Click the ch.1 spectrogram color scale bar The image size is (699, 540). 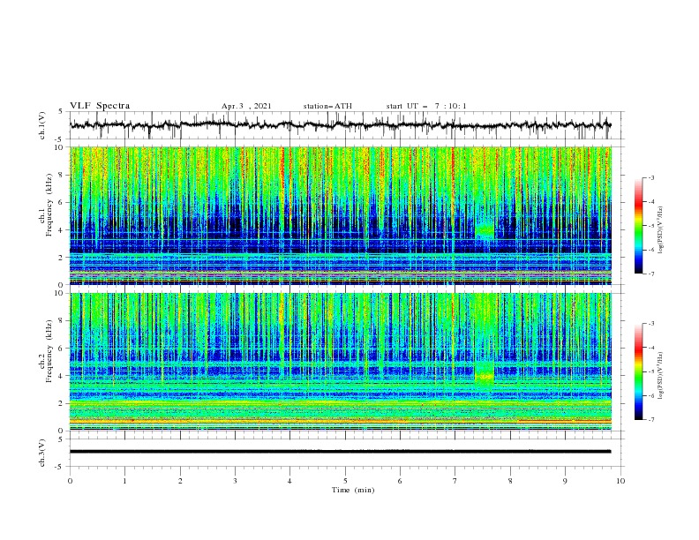[x=639, y=226]
